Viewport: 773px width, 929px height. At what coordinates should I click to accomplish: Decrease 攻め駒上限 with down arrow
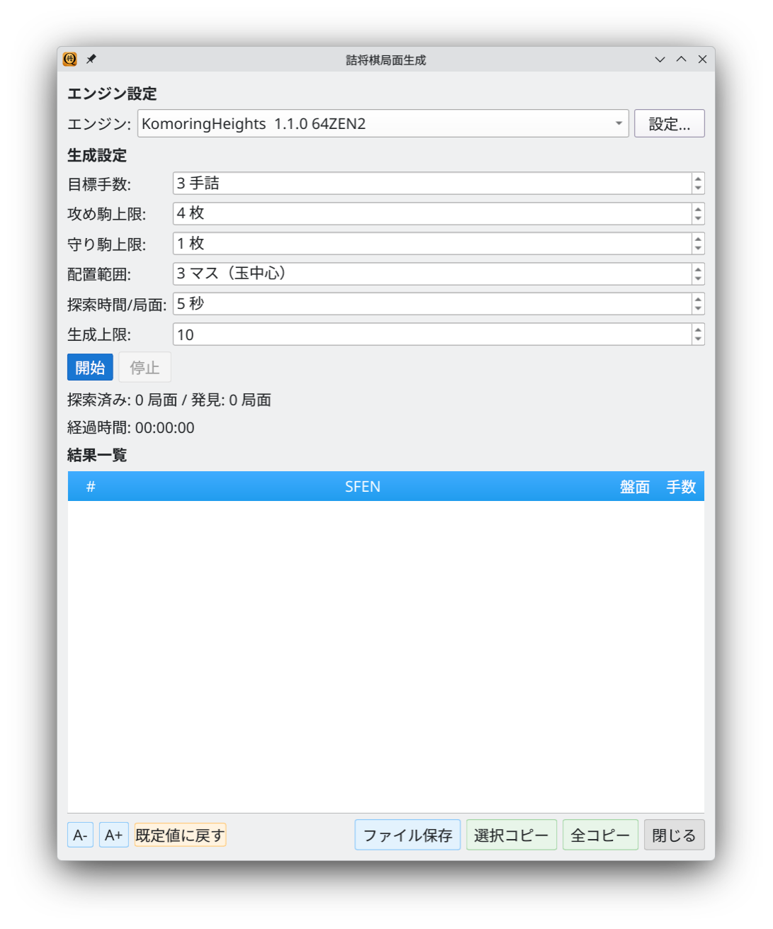pos(699,218)
